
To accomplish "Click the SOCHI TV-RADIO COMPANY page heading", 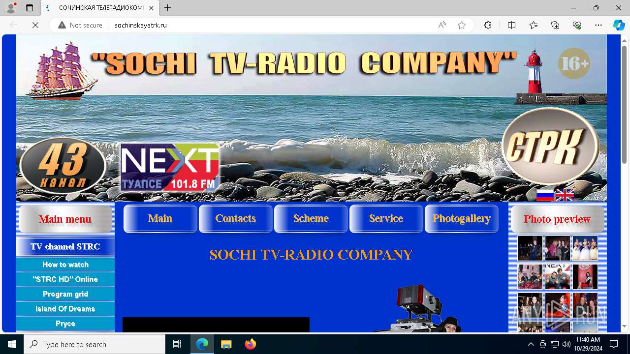I will click(x=311, y=255).
